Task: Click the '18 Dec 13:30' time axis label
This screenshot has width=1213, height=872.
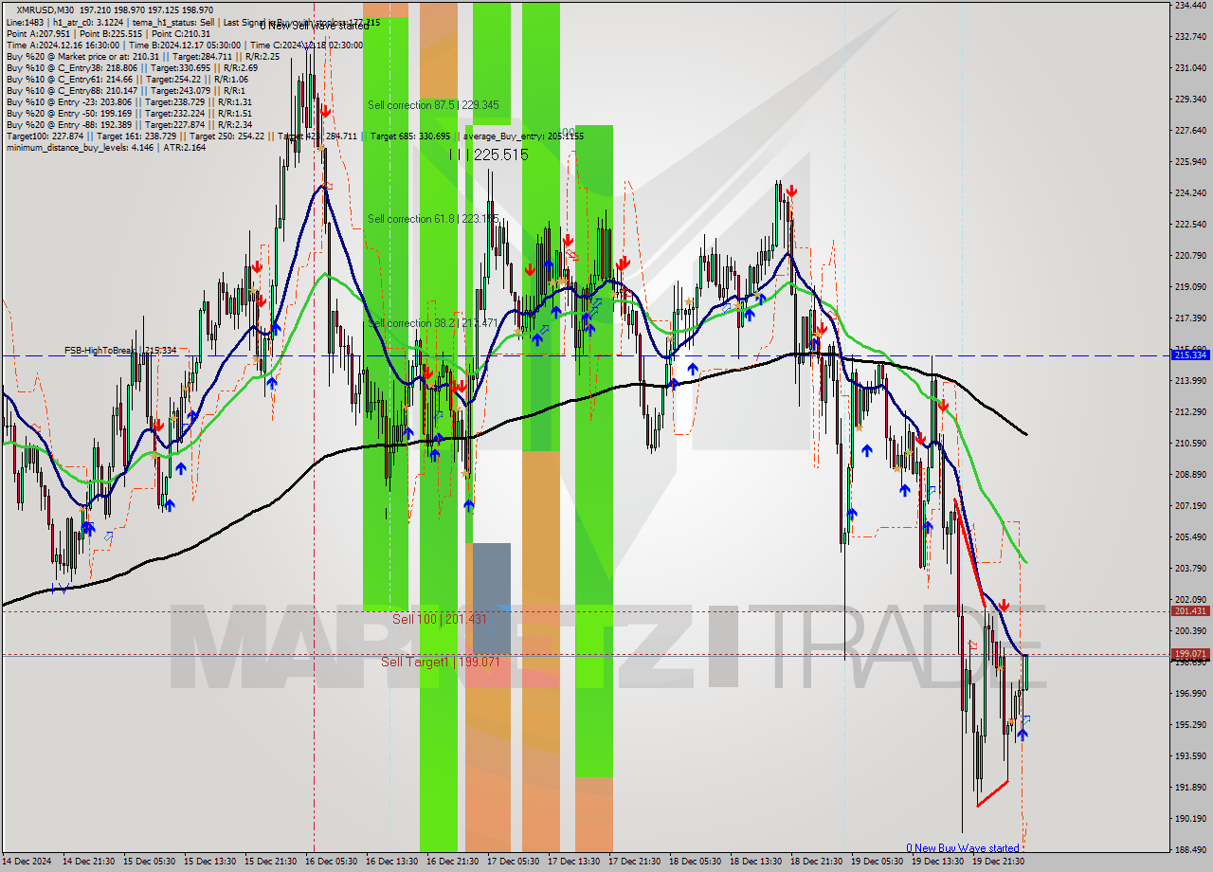Action: (x=755, y=862)
